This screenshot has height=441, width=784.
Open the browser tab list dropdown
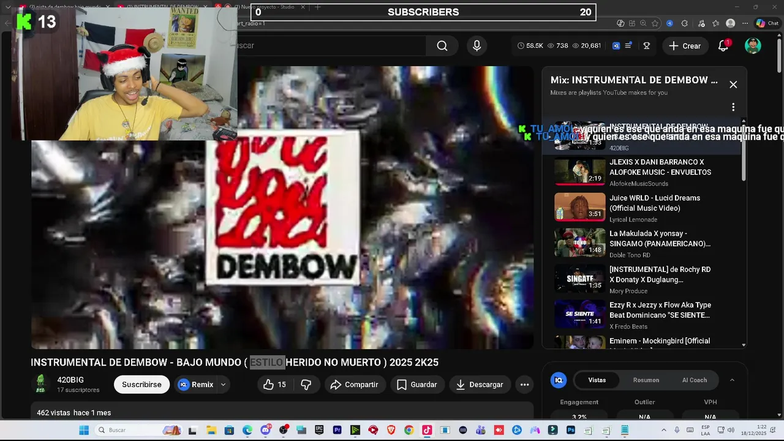tap(7, 7)
